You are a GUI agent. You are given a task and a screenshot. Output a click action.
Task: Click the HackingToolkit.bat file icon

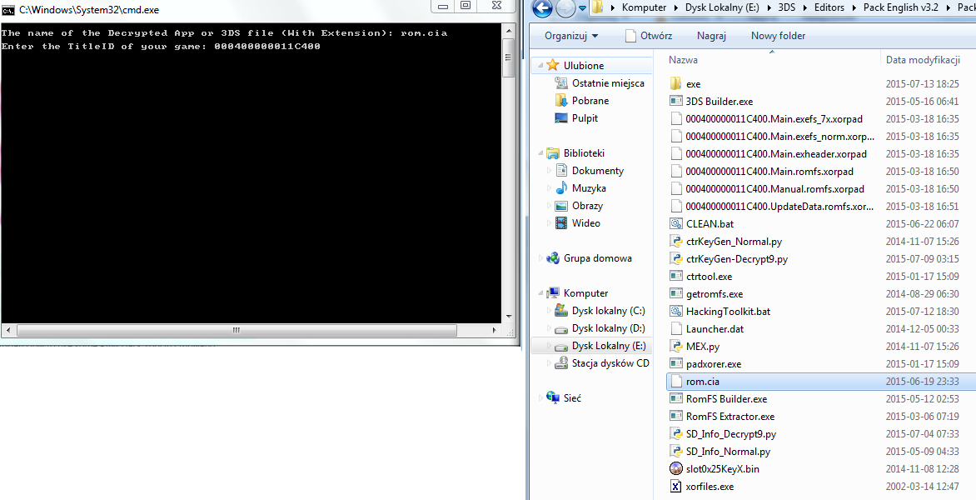coord(675,312)
